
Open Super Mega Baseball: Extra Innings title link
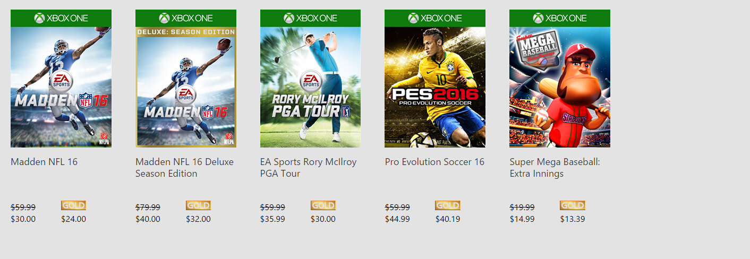pyautogui.click(x=555, y=168)
